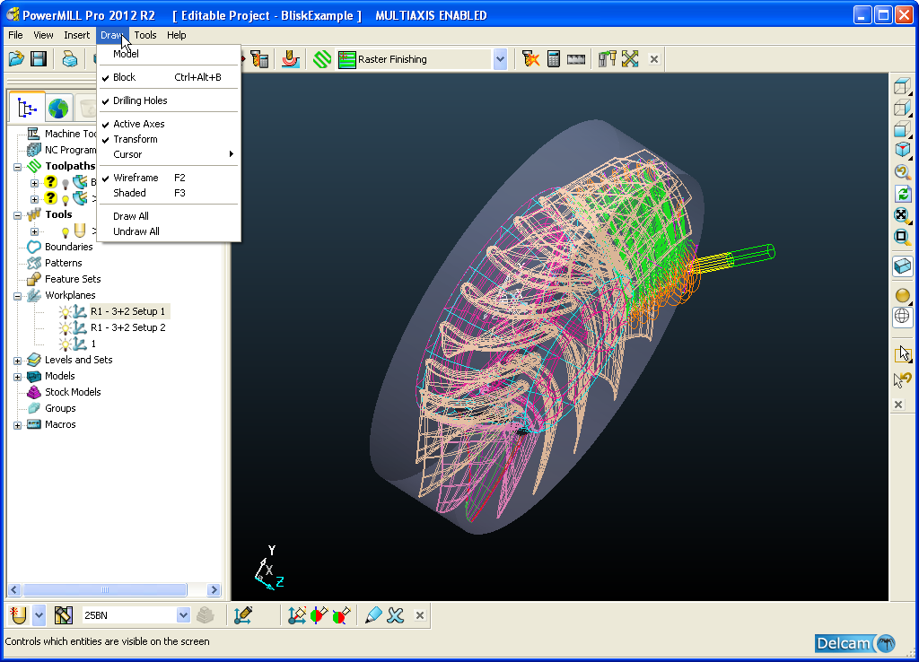
Task: Open the tool database icon beside 25BN field
Action: [x=64, y=615]
